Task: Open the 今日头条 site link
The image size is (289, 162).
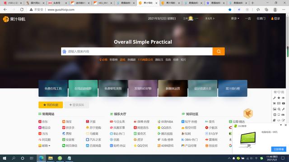Action: (117, 121)
